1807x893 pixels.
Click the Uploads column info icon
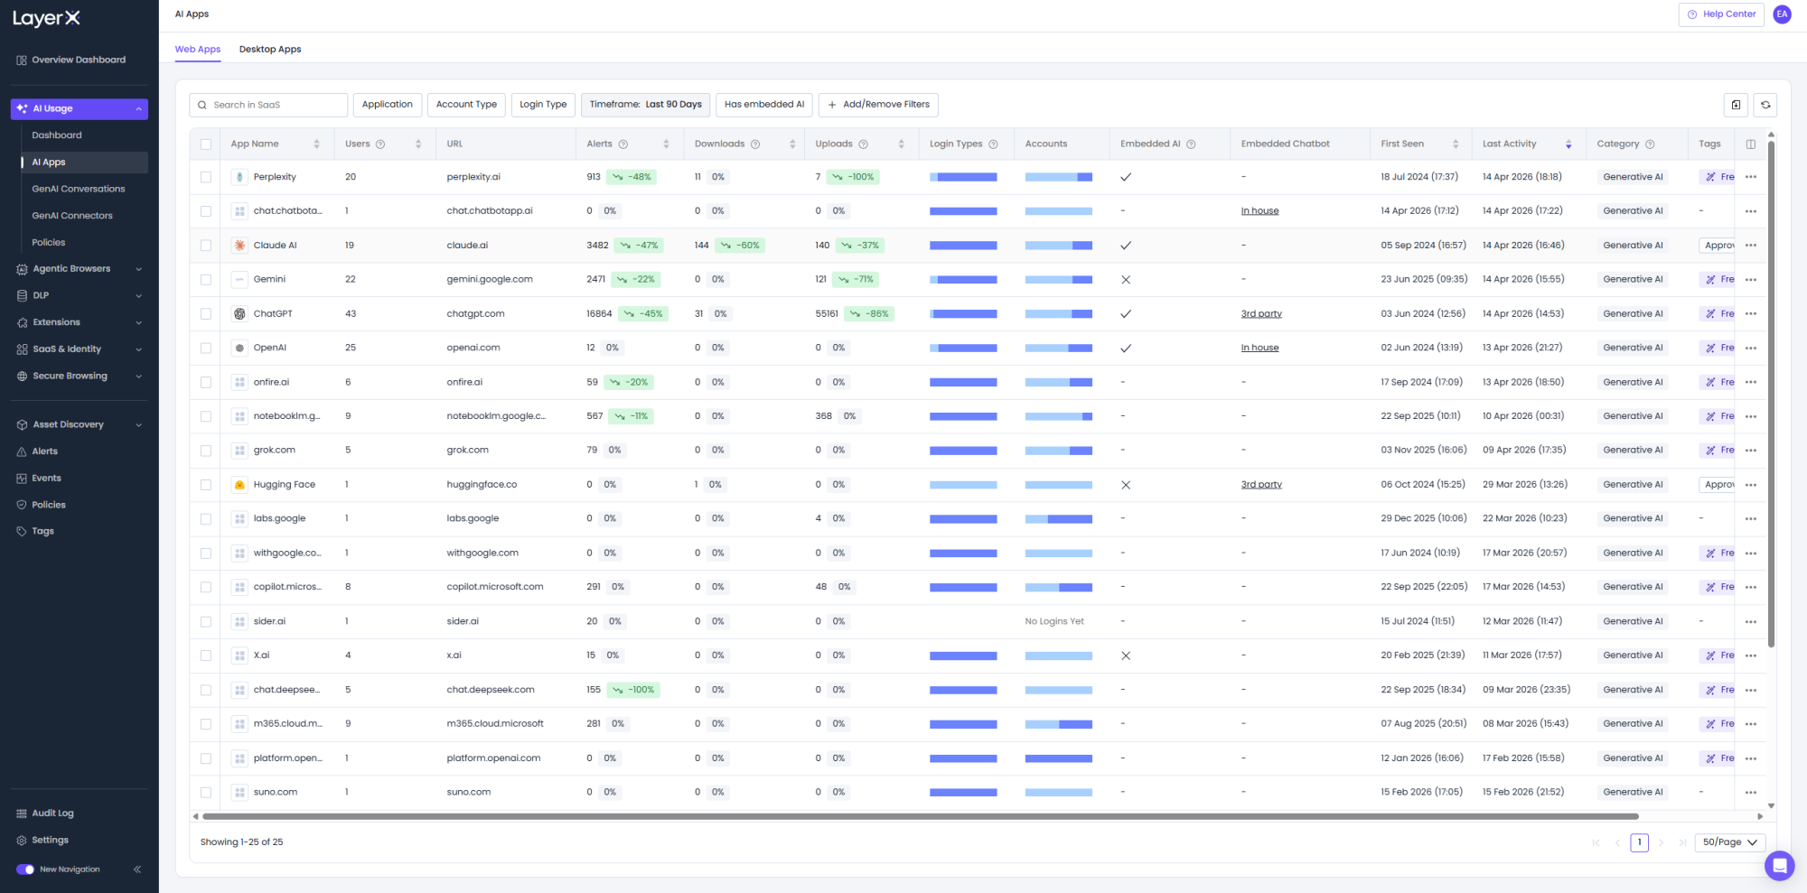(x=864, y=144)
